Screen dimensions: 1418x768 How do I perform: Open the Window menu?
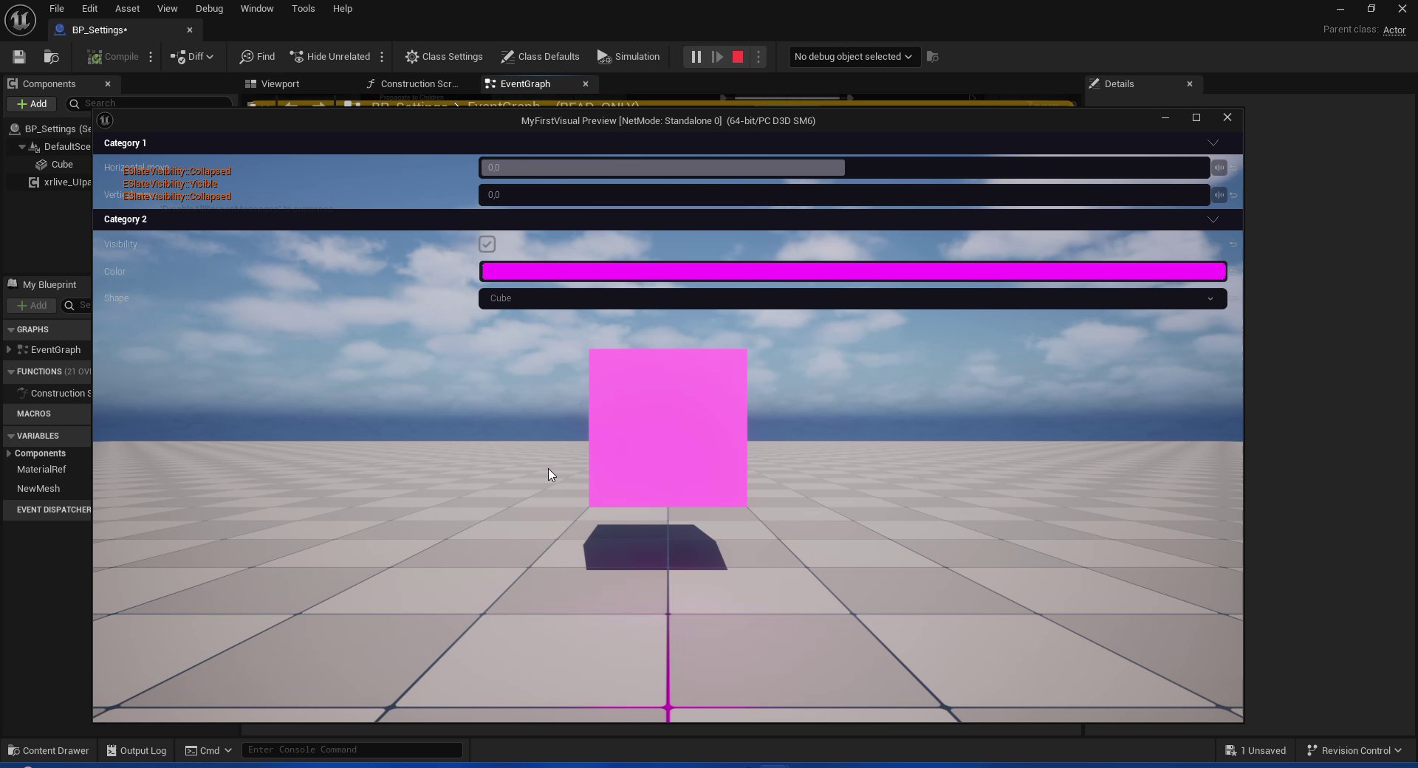[x=257, y=9]
